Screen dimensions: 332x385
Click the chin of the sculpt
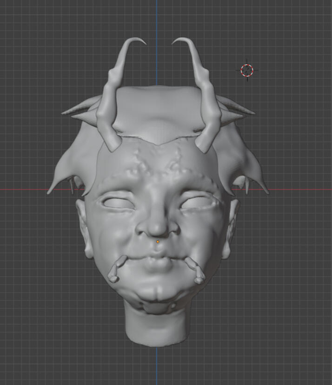point(157,294)
